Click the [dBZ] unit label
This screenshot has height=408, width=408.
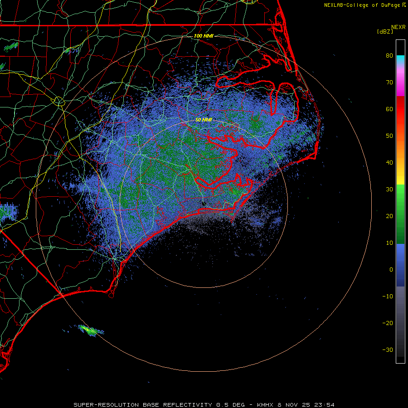tap(385, 31)
